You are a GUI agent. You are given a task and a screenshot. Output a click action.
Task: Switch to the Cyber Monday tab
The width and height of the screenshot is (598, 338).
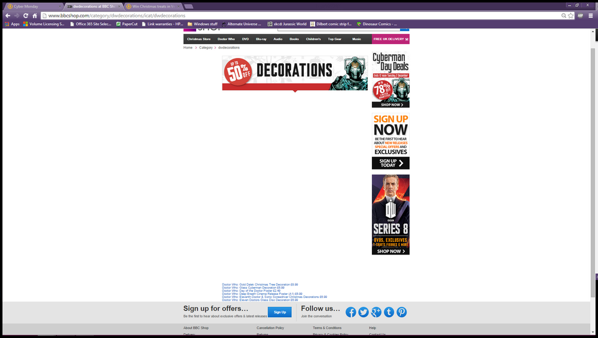(33, 7)
